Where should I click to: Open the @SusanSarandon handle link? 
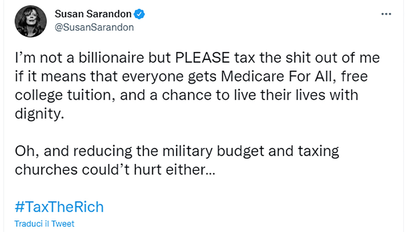pos(94,28)
